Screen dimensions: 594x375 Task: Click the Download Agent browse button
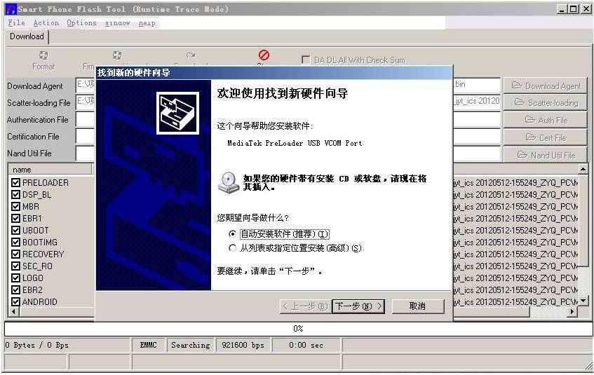pos(545,86)
